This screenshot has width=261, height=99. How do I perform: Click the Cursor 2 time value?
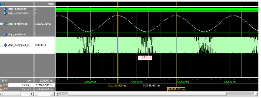click(44, 89)
